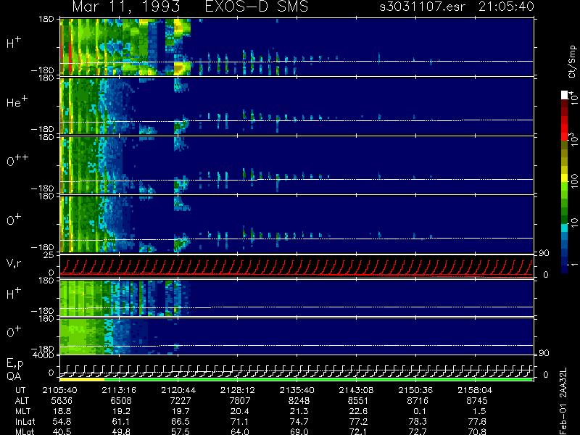
Task: Click UT value "2120:44"
Action: pyautogui.click(x=178, y=390)
